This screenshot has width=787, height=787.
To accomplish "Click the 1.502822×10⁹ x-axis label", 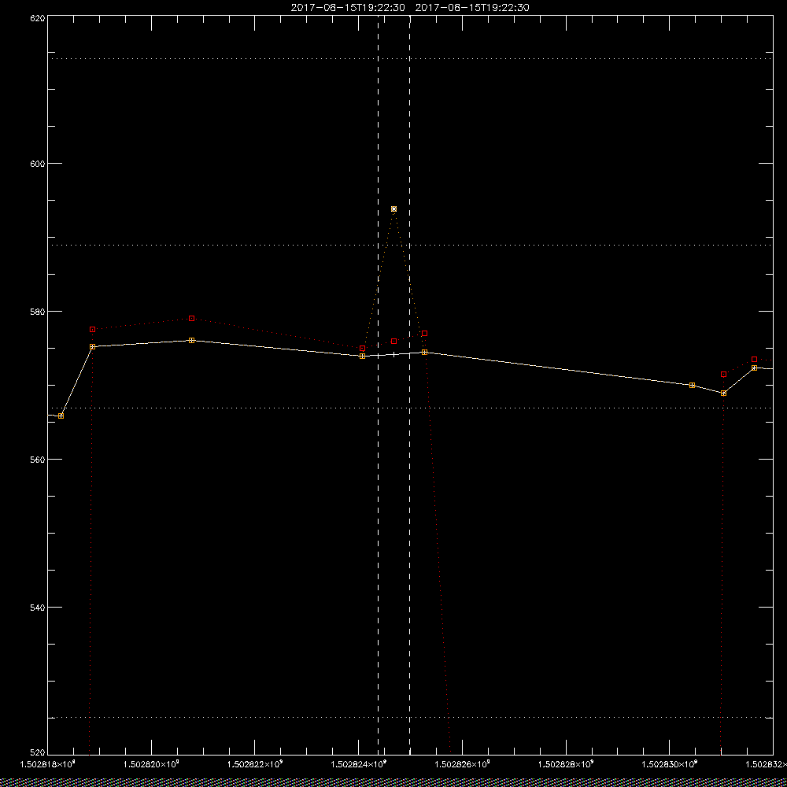I will click(x=255, y=764).
